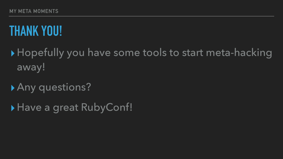
Task: Click the word "questions?" in second bullet
Action: [x=65, y=88]
